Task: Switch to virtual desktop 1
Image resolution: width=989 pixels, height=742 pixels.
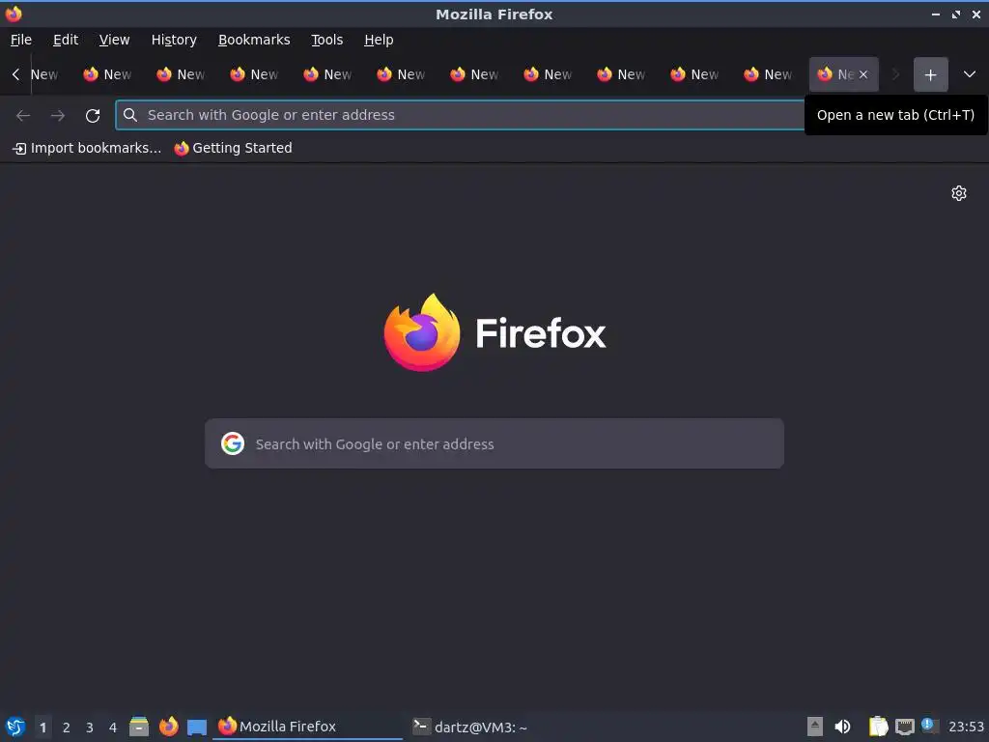Action: [42, 727]
